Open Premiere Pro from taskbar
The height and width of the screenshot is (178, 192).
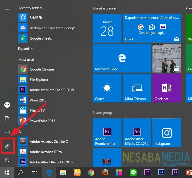pyautogui.click(x=147, y=173)
